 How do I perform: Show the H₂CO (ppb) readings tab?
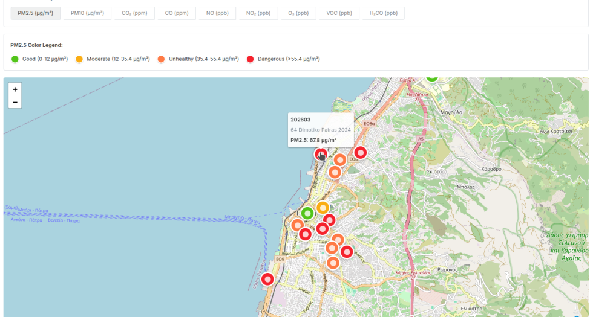(384, 13)
